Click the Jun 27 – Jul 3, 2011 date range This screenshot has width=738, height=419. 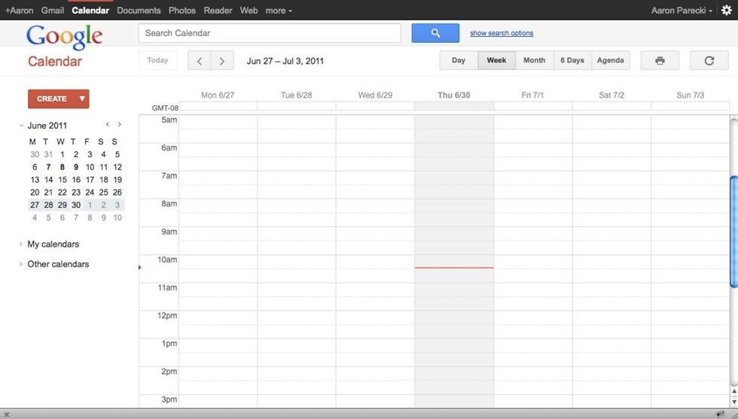click(285, 61)
